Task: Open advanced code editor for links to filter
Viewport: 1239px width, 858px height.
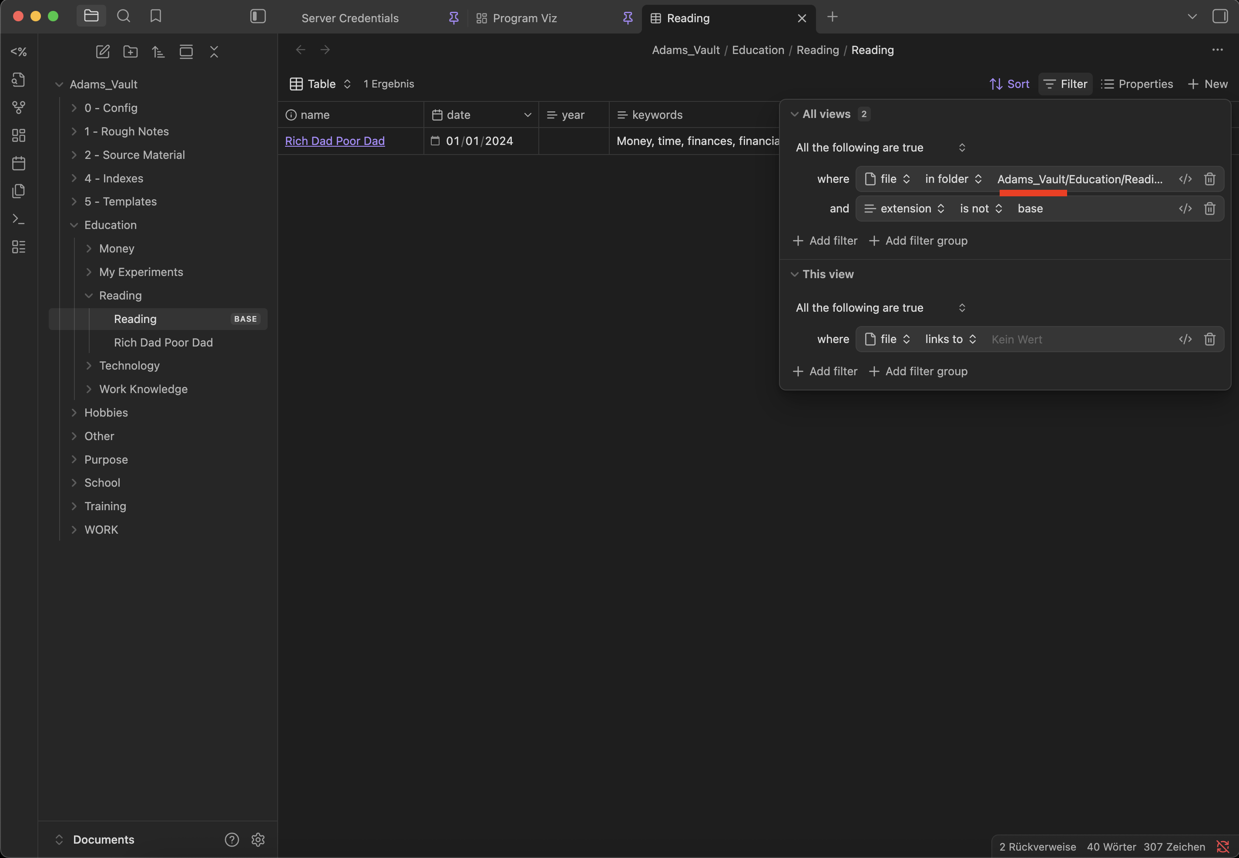Action: click(1185, 339)
